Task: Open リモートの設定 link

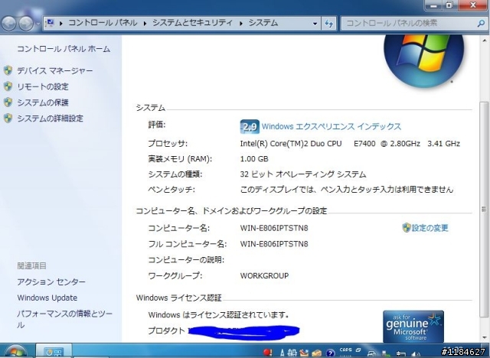Action: tap(43, 86)
